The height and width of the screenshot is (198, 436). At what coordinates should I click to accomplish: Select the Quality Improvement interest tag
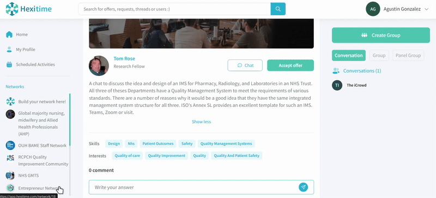click(167, 155)
